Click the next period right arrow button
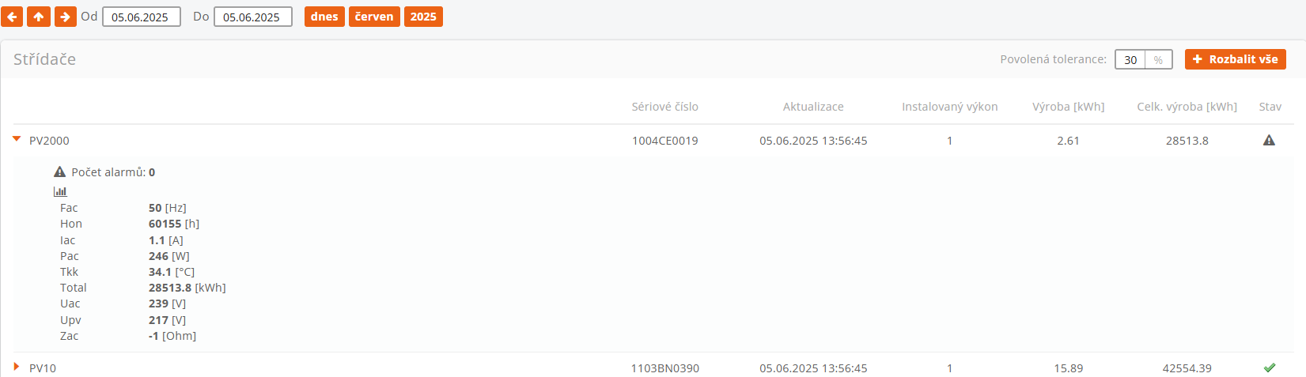The width and height of the screenshot is (1306, 377). 66,17
